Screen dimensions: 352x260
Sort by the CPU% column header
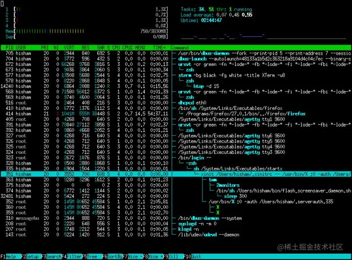click(x=128, y=47)
